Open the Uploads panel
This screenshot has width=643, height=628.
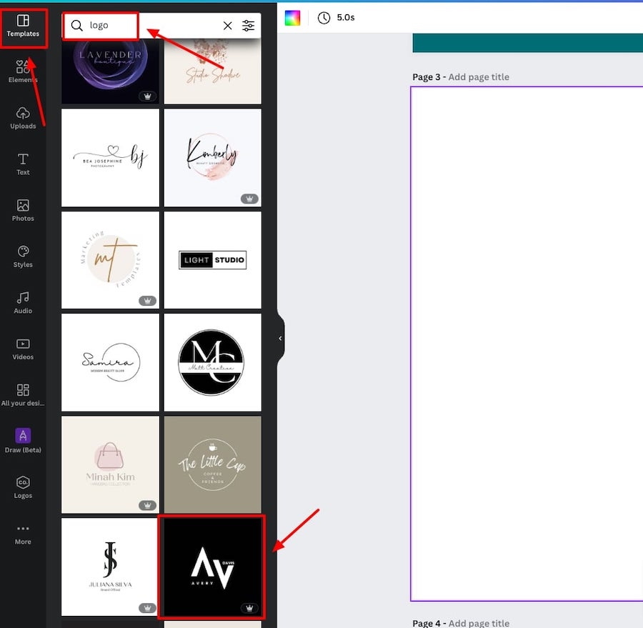click(23, 118)
